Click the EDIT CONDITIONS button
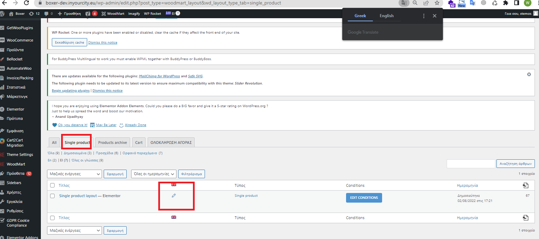Screen dimensions: 539x239 pos(364,198)
